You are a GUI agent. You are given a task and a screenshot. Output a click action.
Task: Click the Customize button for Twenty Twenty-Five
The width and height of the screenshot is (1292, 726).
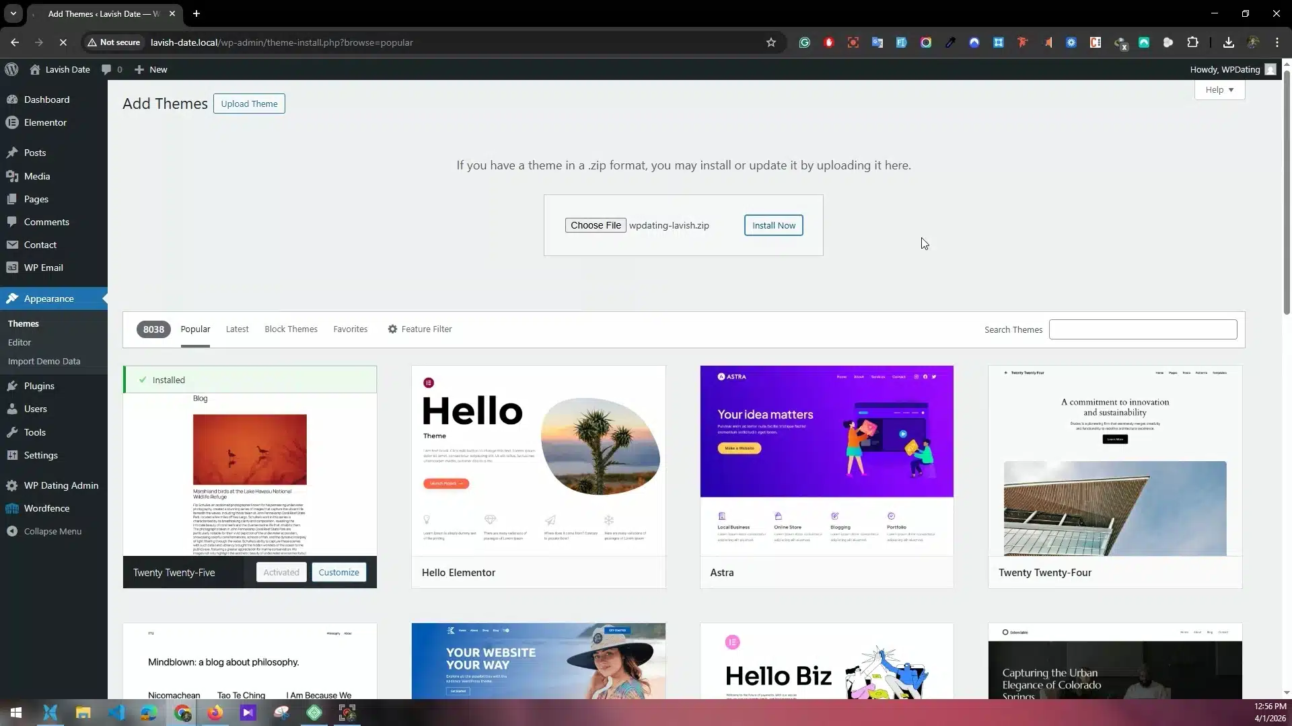pyautogui.click(x=338, y=572)
